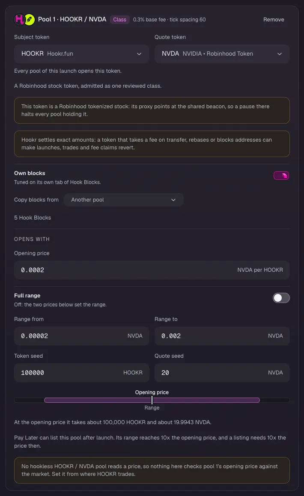Click the Class badge in pool header
Viewport: 304px width, 496px height.
[x=119, y=20]
